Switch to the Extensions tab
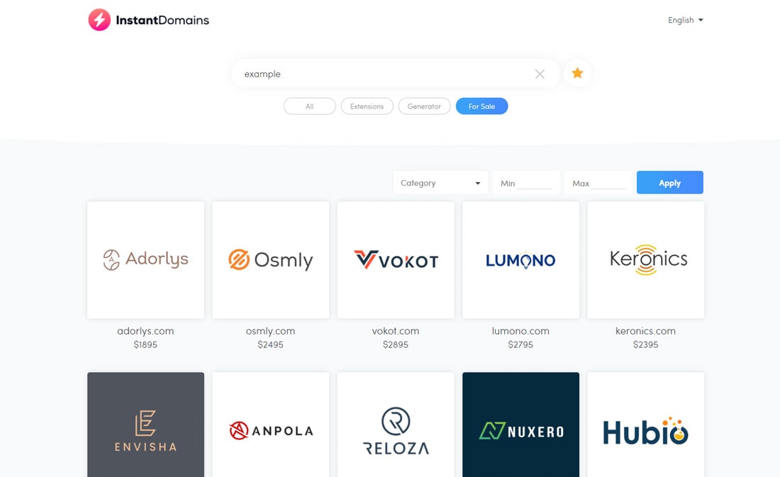 coord(367,106)
